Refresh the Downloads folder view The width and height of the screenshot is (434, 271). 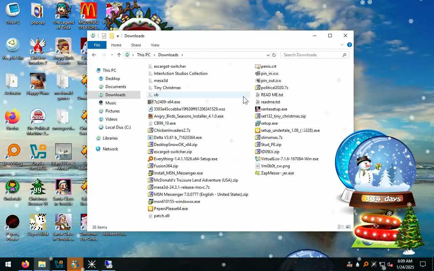pyautogui.click(x=274, y=55)
